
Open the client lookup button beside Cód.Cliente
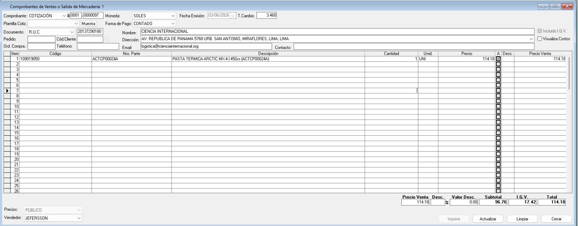click(x=107, y=39)
